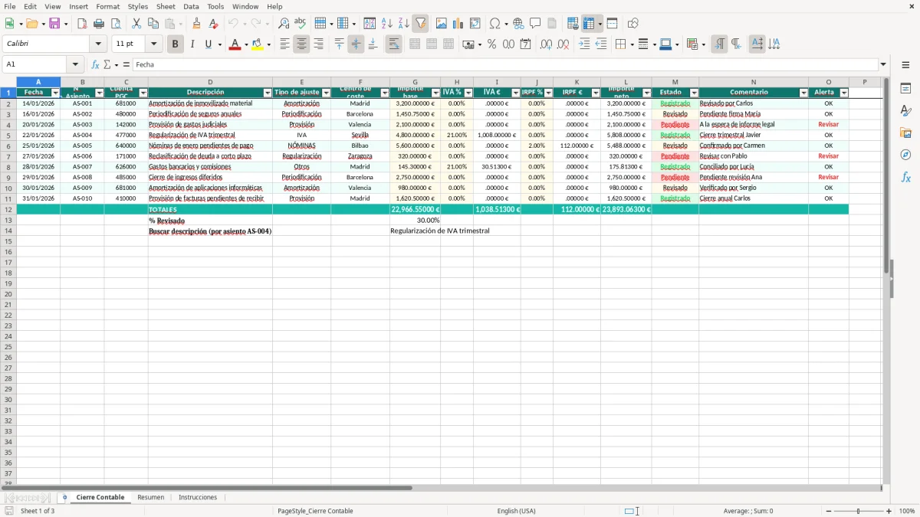Open the Data menu
920x517 pixels.
[191, 6]
